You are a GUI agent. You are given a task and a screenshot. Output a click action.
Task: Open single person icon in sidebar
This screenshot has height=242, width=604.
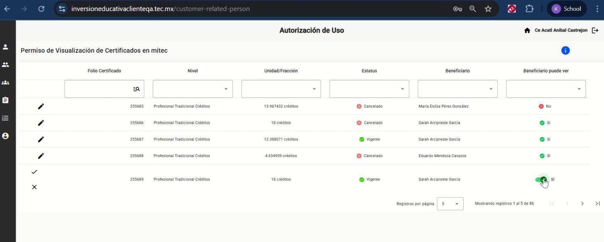tap(5, 47)
